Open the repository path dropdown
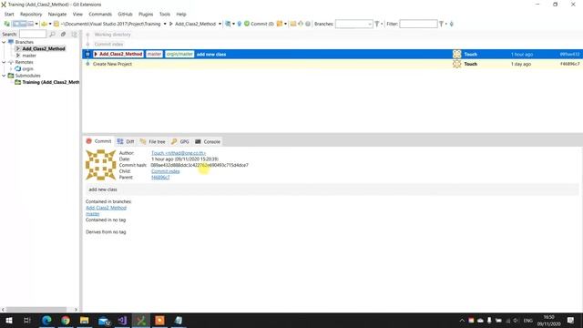Image resolution: width=583 pixels, height=328 pixels. point(165,24)
